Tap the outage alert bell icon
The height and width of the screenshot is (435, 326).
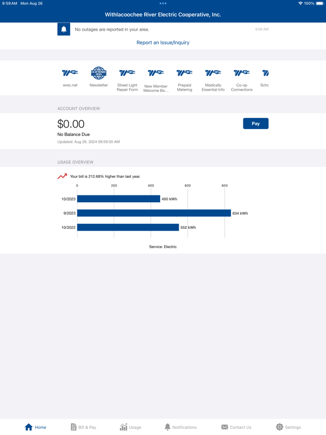click(x=64, y=29)
